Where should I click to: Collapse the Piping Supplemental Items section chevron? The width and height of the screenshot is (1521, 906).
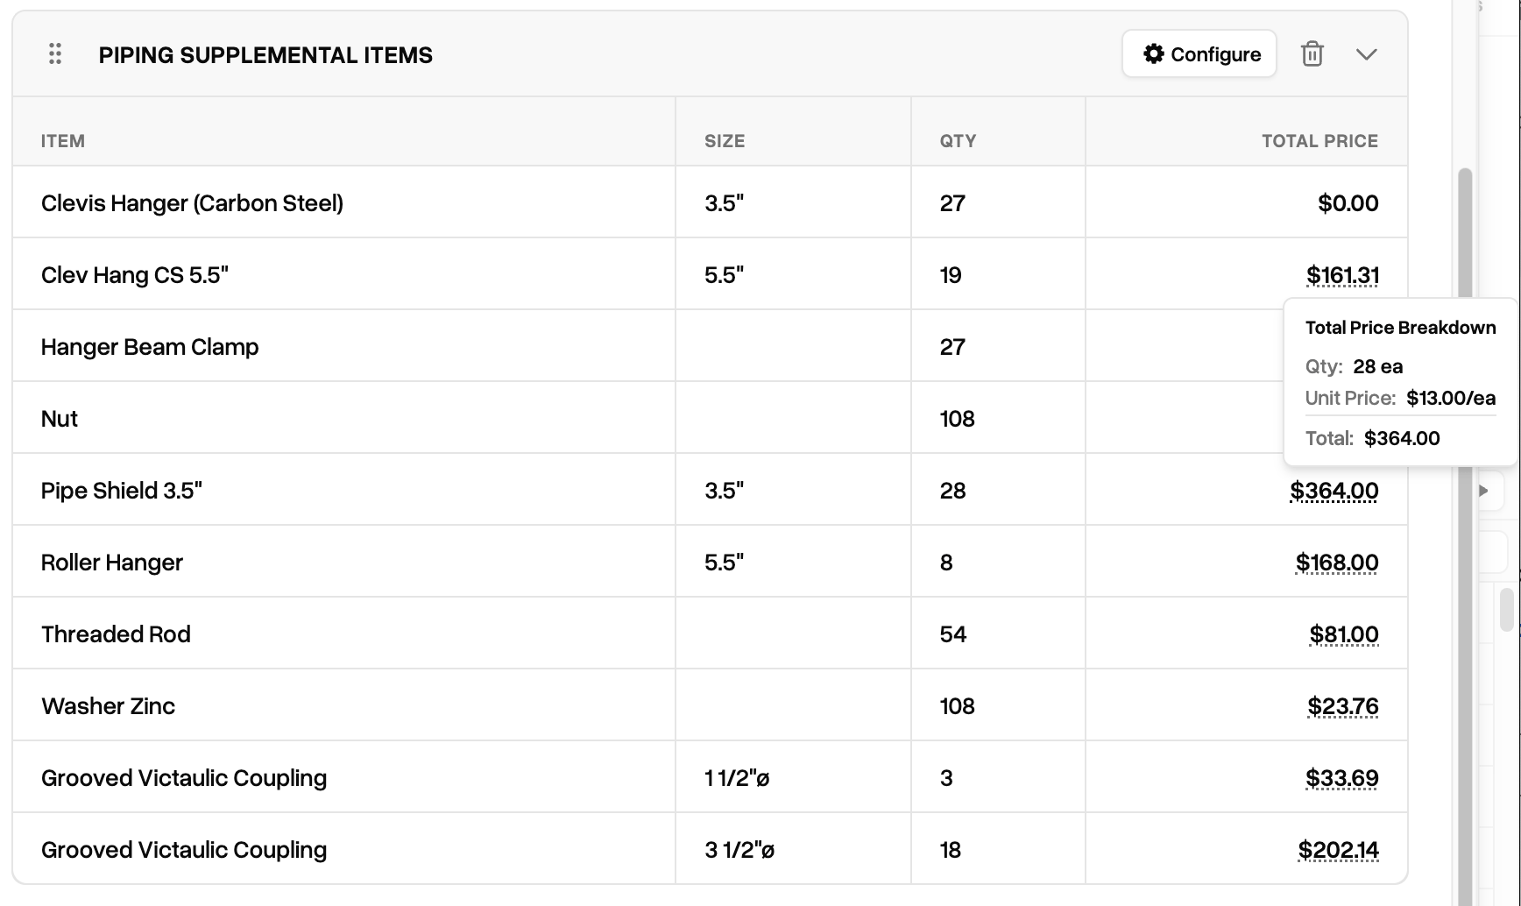1366,54
